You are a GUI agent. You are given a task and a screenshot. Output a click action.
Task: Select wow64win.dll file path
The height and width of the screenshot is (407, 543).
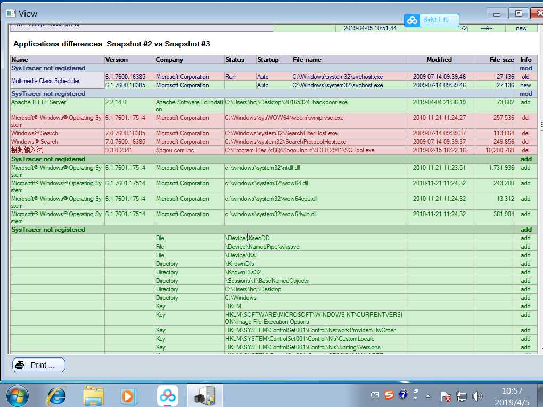click(270, 214)
